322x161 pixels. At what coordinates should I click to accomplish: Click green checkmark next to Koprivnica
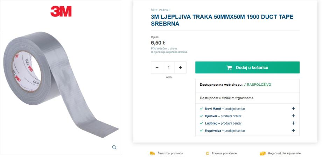201,131
